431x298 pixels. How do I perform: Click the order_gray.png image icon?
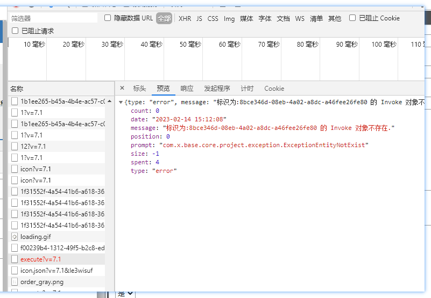click(15, 282)
